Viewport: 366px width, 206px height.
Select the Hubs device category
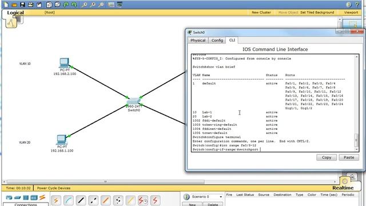[x=26, y=197]
